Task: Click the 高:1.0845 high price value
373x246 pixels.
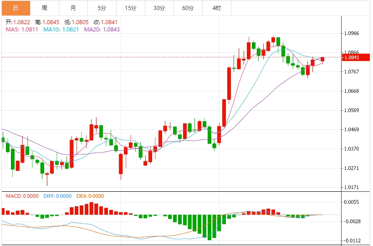Action: click(47, 22)
